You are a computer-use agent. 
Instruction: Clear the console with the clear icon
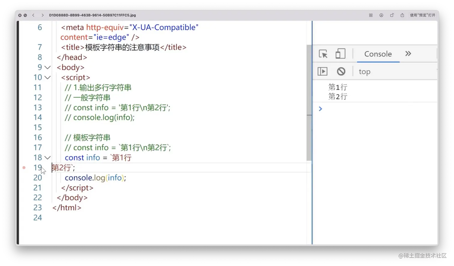[x=341, y=71]
